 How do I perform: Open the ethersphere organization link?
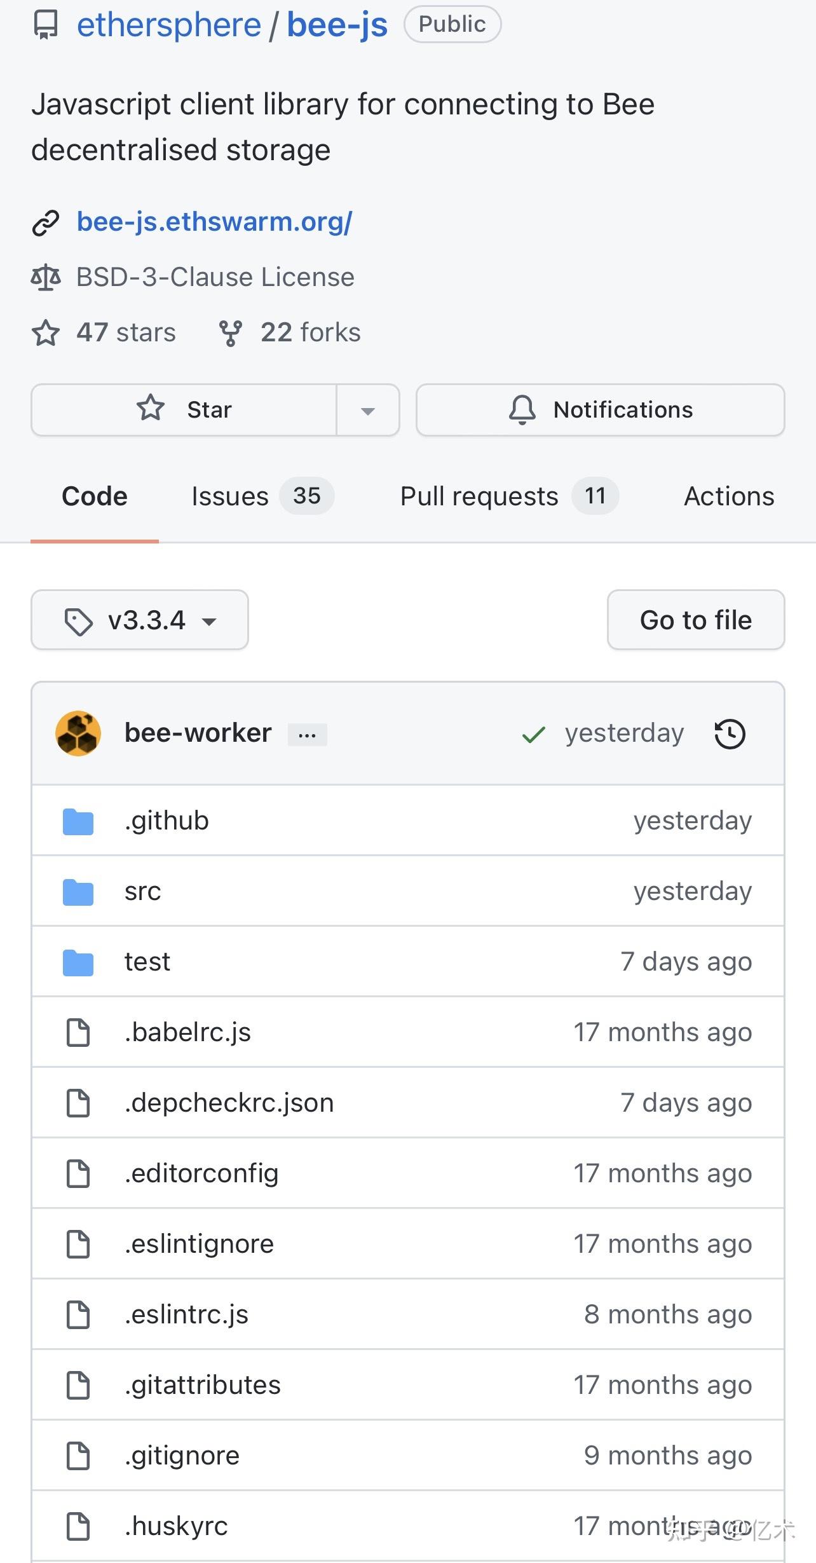click(168, 25)
